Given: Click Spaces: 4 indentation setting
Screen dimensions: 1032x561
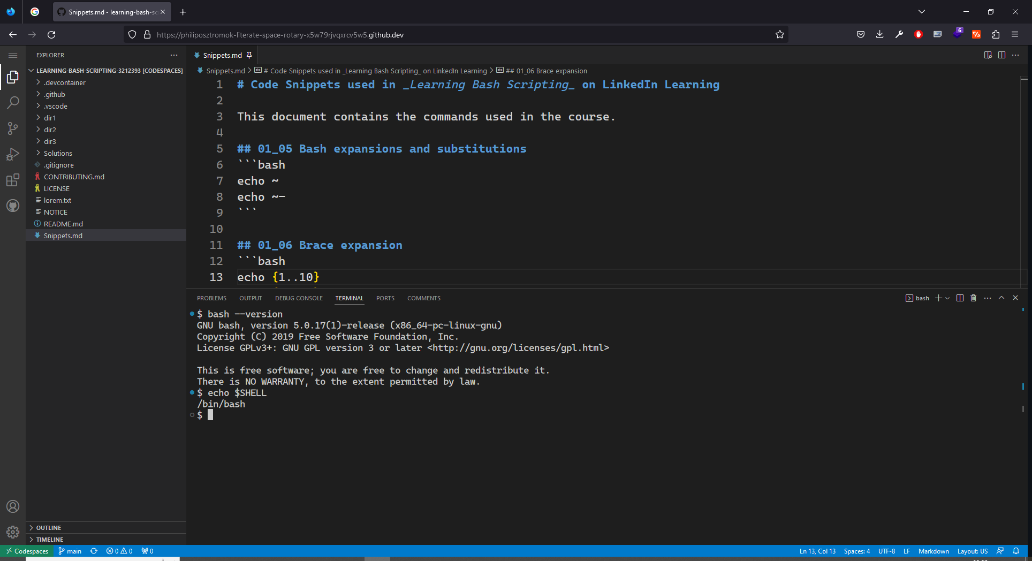Looking at the screenshot, I should 856,551.
